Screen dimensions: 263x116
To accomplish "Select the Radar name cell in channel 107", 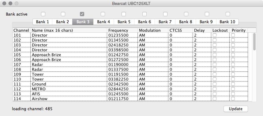I will tap(69, 64).
